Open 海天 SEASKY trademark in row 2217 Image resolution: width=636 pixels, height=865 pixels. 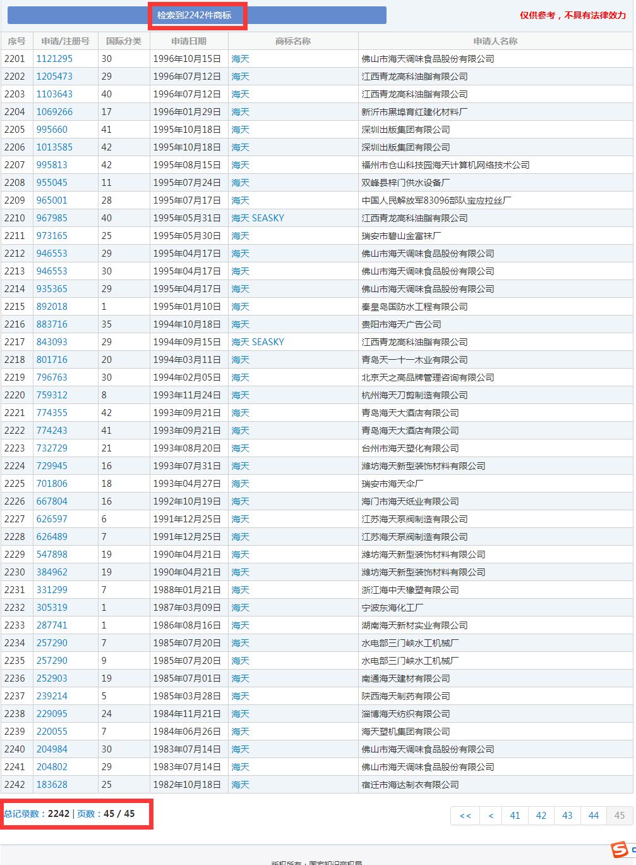tap(258, 342)
